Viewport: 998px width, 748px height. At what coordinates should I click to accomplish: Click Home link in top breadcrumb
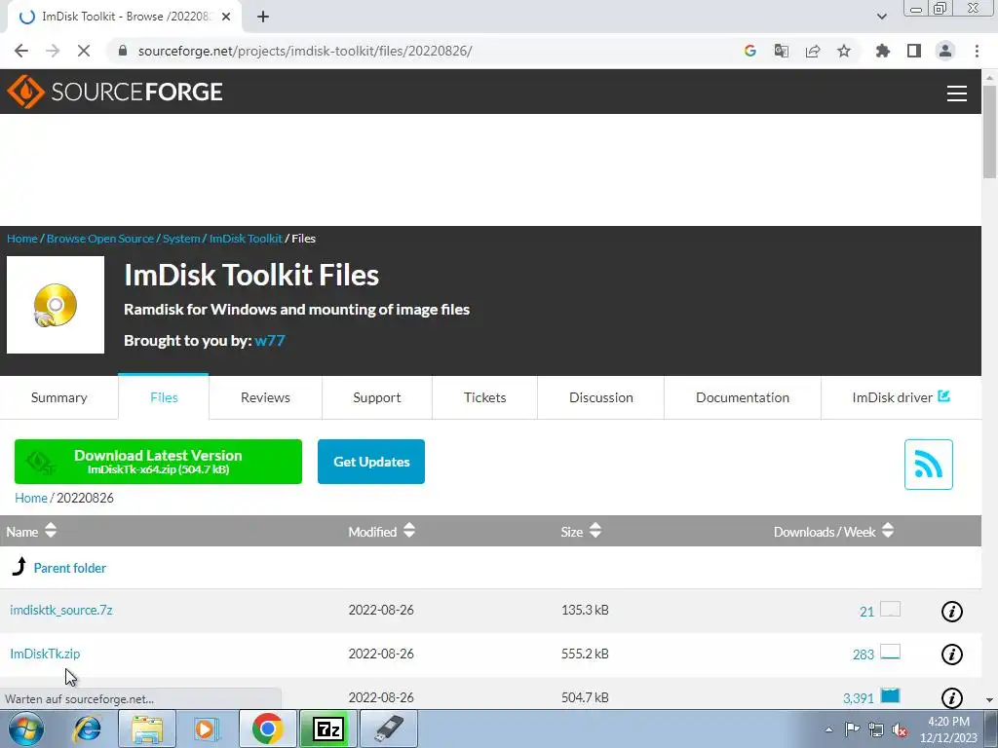(22, 239)
